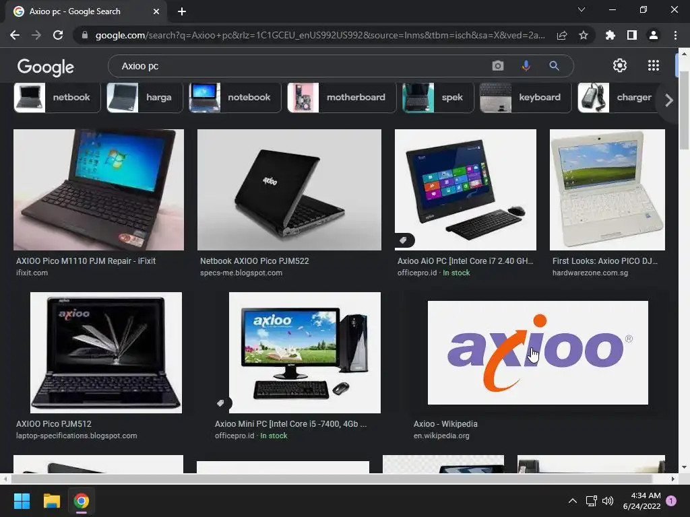
Task: Filter results by charger chip
Action: (x=619, y=97)
